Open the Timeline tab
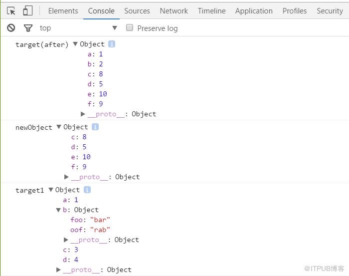Image resolution: width=349 pixels, height=276 pixels. click(x=211, y=11)
